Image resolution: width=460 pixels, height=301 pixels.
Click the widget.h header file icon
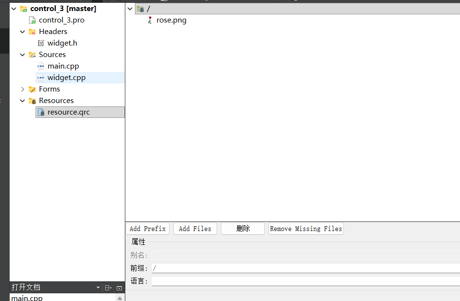[41, 43]
